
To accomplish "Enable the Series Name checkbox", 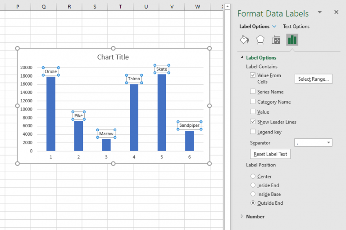I will pos(253,92).
